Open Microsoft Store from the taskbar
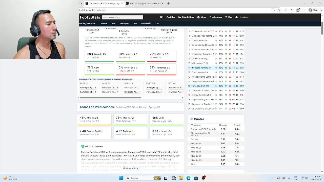This screenshot has width=324, height=182. click(196, 178)
